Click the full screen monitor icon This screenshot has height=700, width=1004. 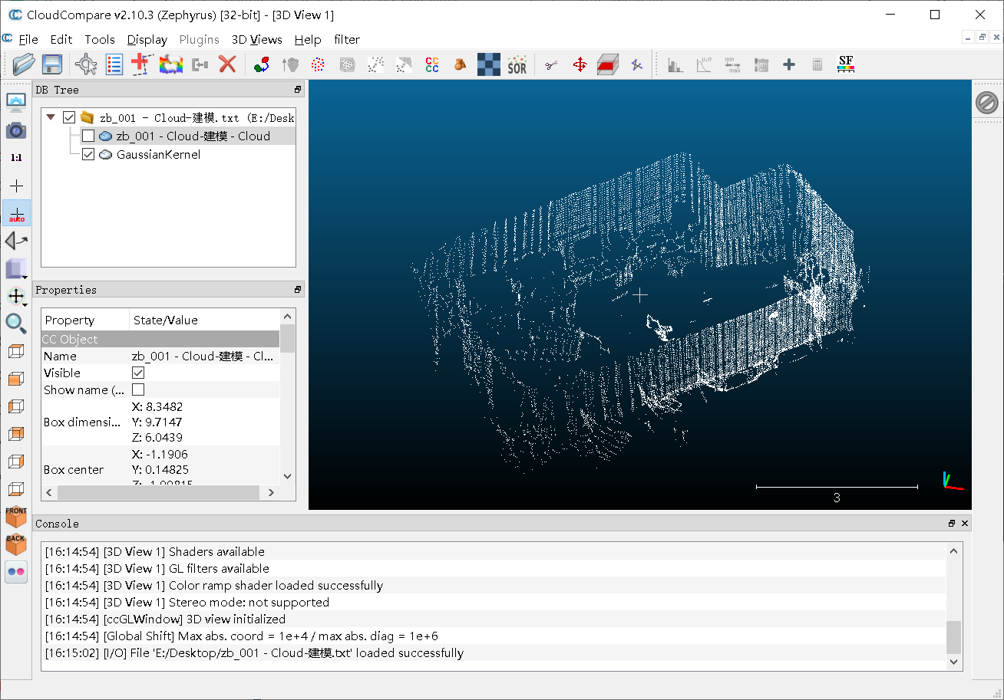[16, 102]
